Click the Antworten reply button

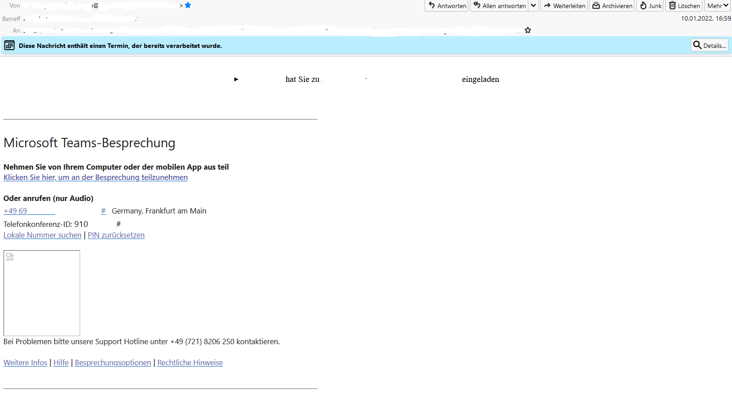446,6
